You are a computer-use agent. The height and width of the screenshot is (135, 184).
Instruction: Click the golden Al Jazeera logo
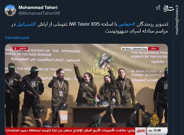pos(155,119)
